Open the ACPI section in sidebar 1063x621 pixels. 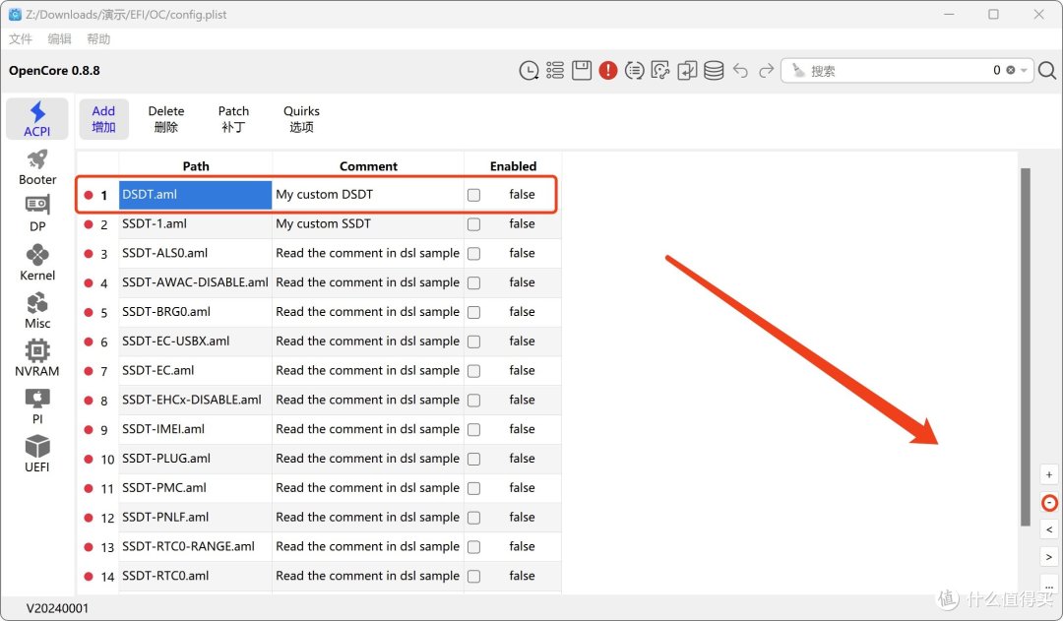click(37, 119)
